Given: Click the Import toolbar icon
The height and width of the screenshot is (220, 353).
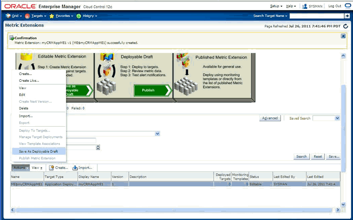Looking at the screenshot, I should coord(75,168).
